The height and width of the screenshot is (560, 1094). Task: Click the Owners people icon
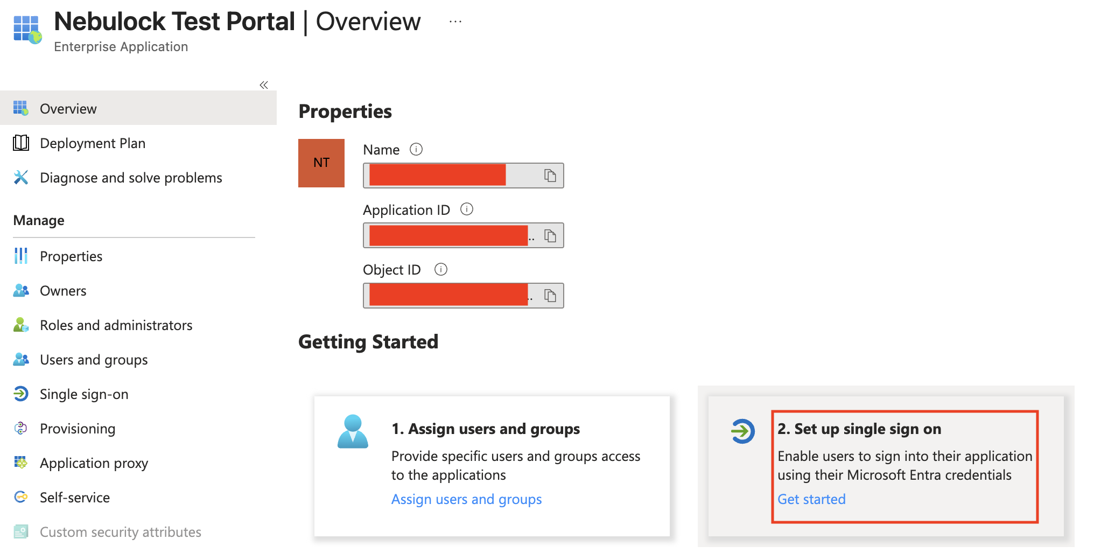(21, 290)
